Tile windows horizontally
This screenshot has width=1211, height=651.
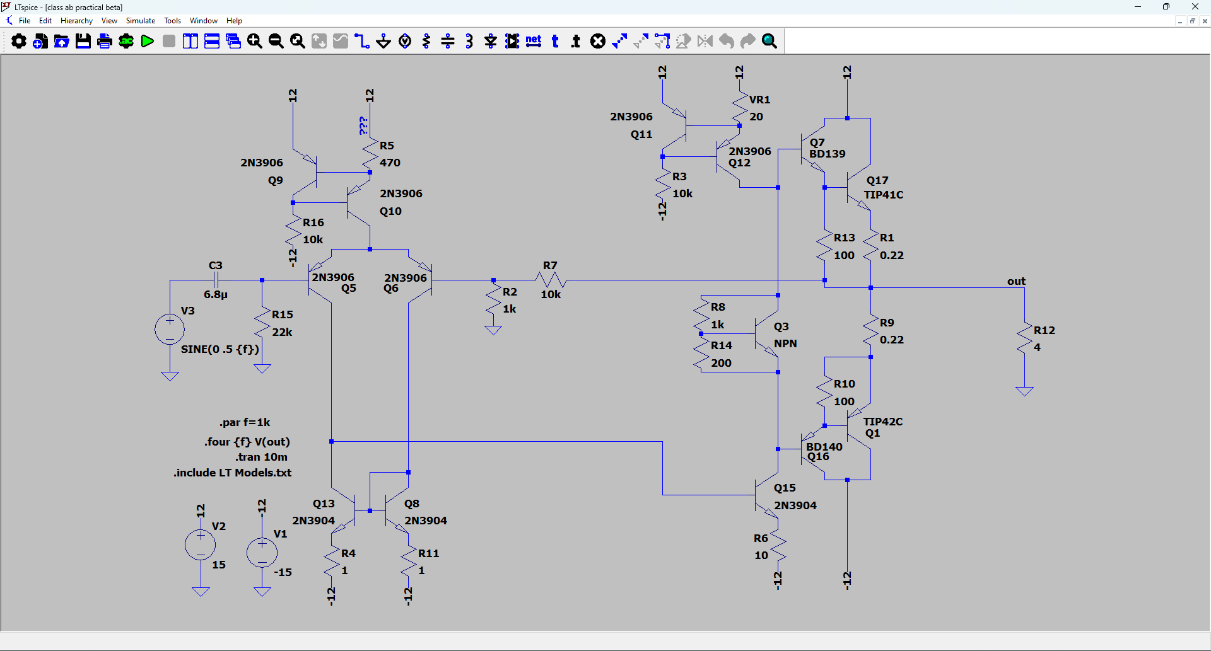212,42
